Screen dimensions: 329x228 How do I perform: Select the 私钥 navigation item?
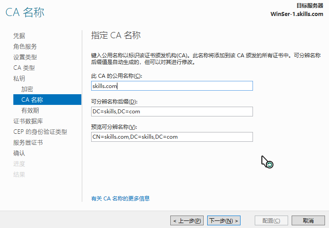pos(19,78)
